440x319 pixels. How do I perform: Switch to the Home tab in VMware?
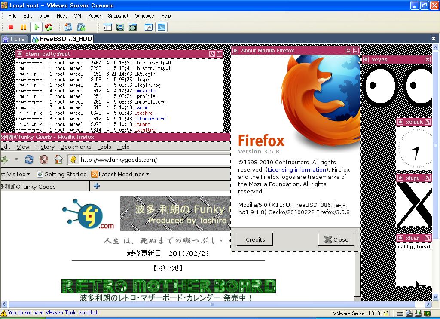[x=14, y=39]
